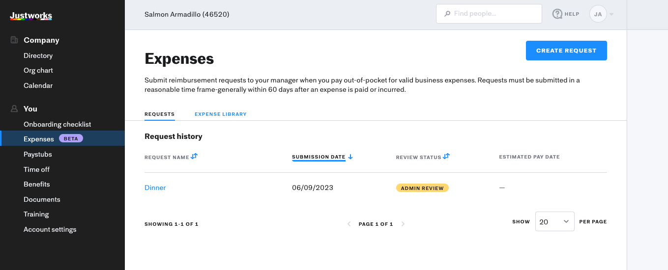This screenshot has height=270, width=668.
Task: Open the Dinner request link
Action: pos(155,188)
